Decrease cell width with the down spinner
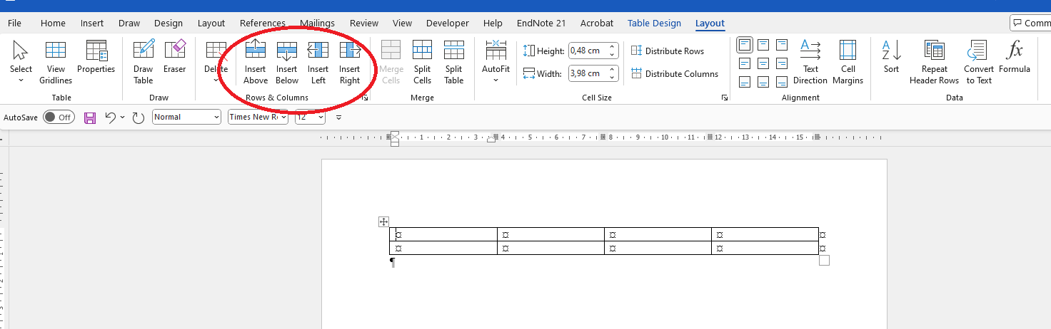Screen dimensions: 1051x329 pyautogui.click(x=613, y=77)
